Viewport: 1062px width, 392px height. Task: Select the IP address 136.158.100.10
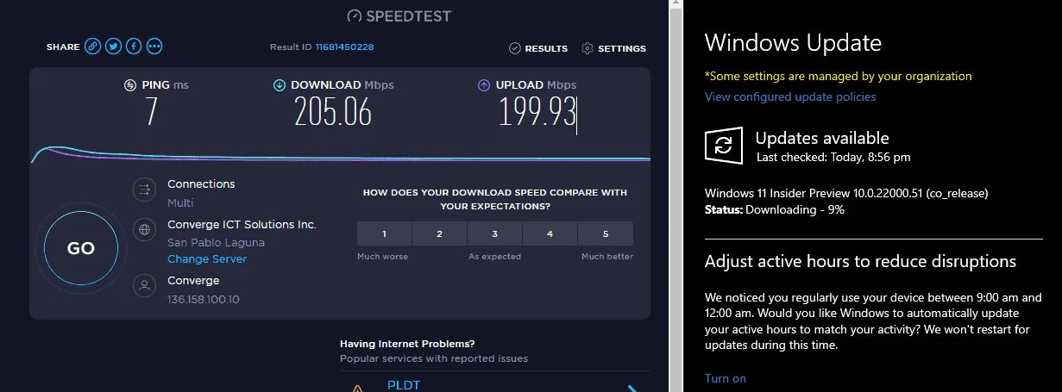tap(204, 299)
